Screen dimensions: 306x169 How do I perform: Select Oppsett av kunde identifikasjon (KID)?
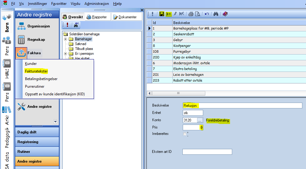click(x=55, y=94)
